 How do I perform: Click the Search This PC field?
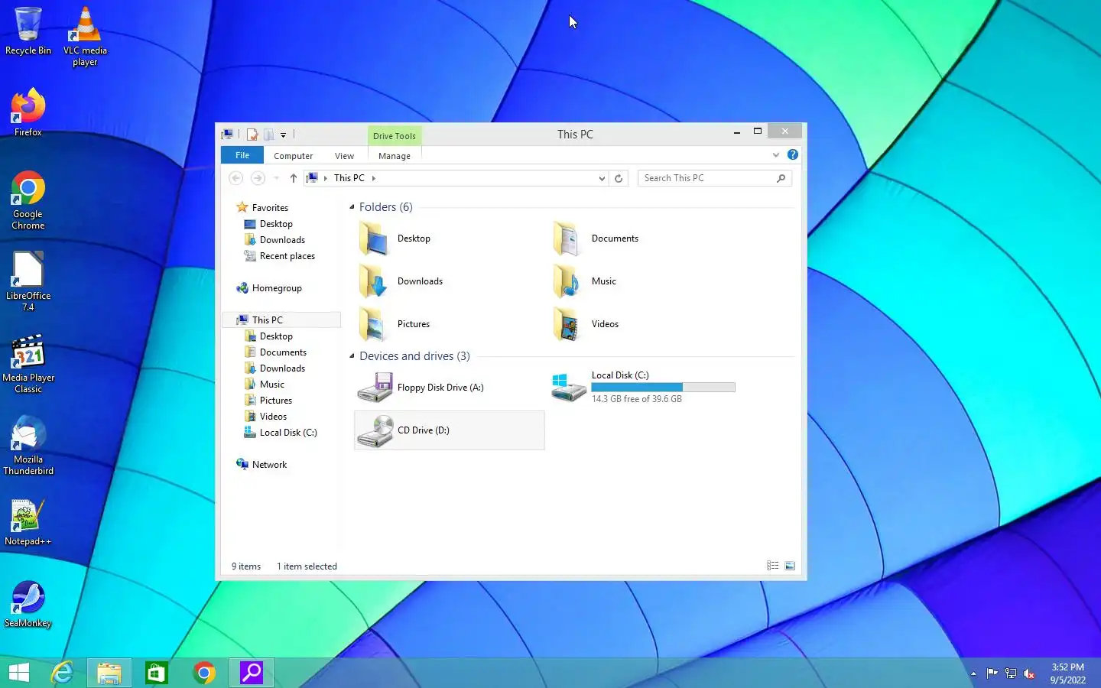coord(715,178)
